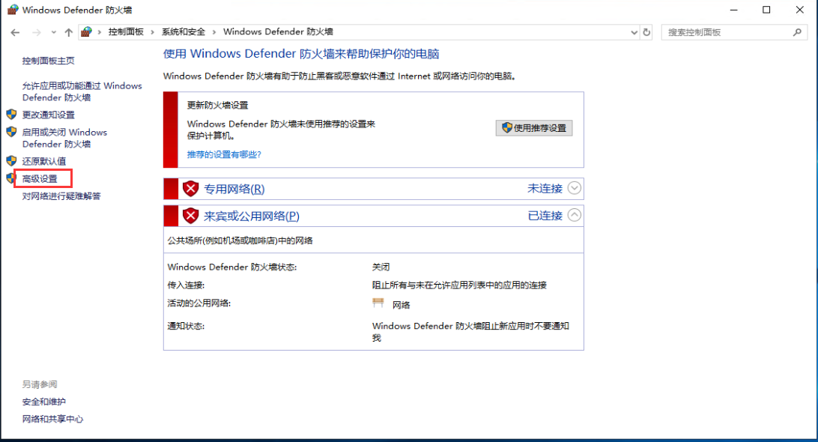
Task: Click the Forward navigation arrow
Action: point(36,32)
